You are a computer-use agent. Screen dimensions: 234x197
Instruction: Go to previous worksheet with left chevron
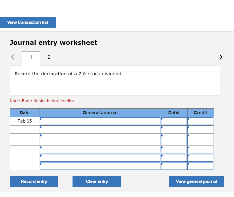point(13,57)
